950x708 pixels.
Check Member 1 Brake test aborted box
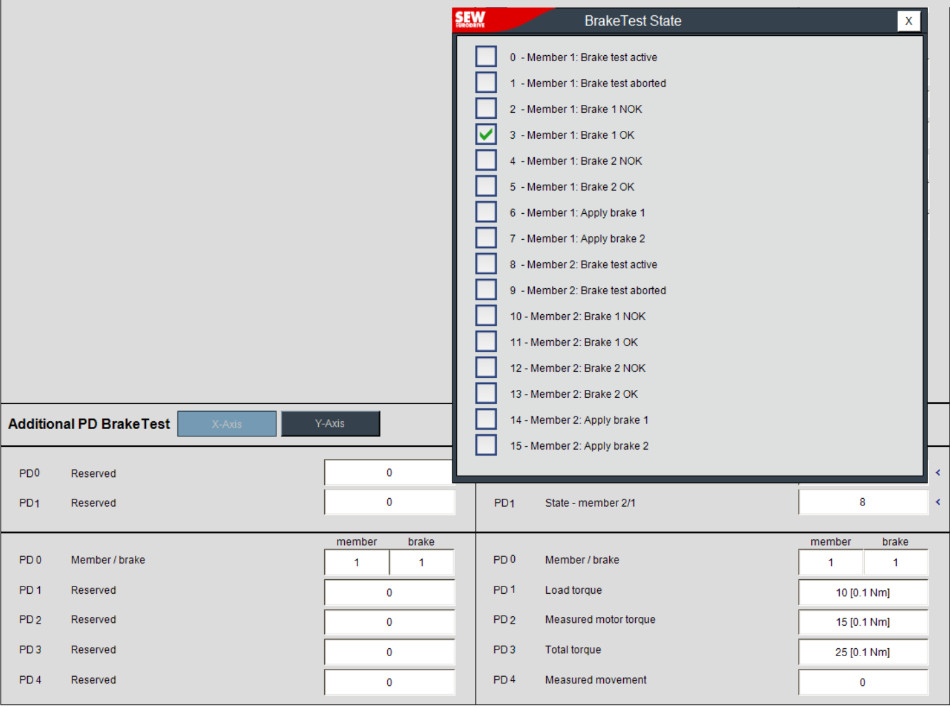click(x=486, y=82)
